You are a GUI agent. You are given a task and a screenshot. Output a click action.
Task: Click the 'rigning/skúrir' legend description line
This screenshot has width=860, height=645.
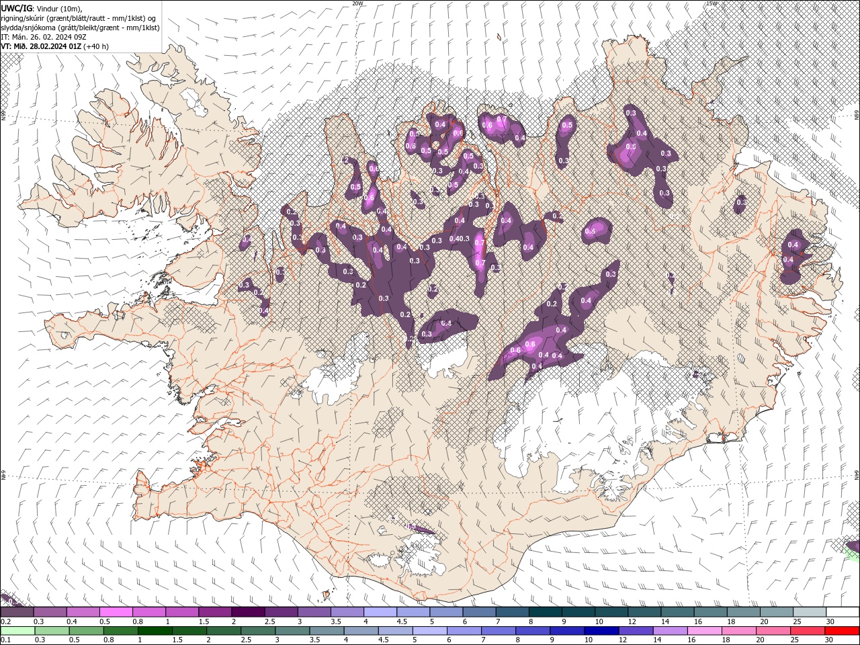pyautogui.click(x=80, y=18)
